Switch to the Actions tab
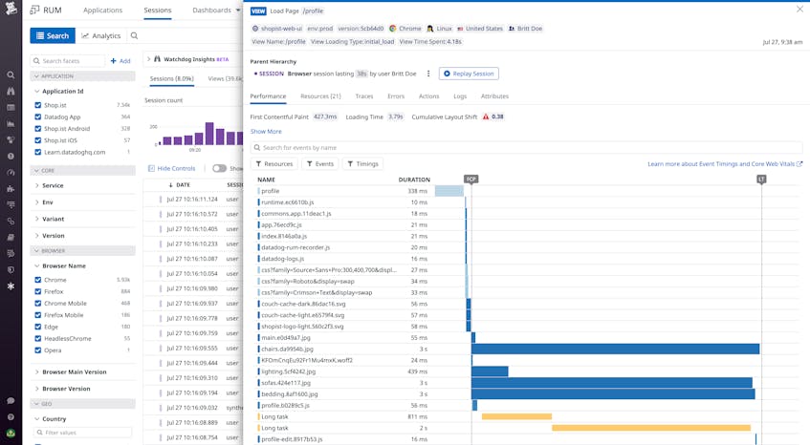This screenshot has width=810, height=445. click(428, 96)
